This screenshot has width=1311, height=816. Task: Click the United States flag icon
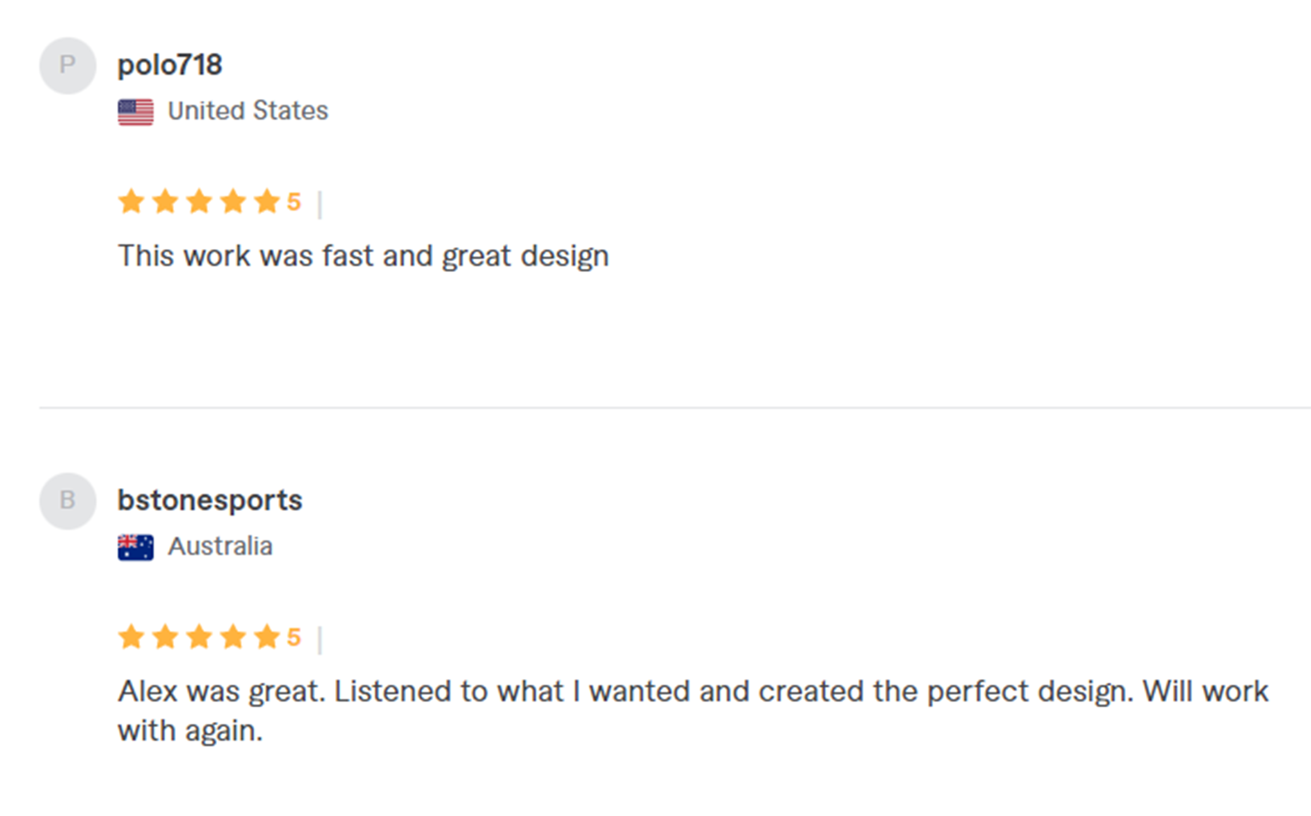tap(135, 111)
